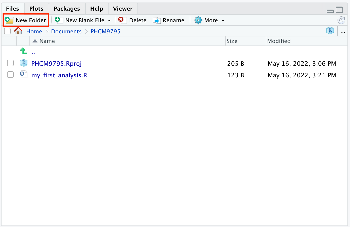This screenshot has width=350, height=227.
Task: Tick the checkbox for PHCM9795.Rproj
Action: pos(10,63)
